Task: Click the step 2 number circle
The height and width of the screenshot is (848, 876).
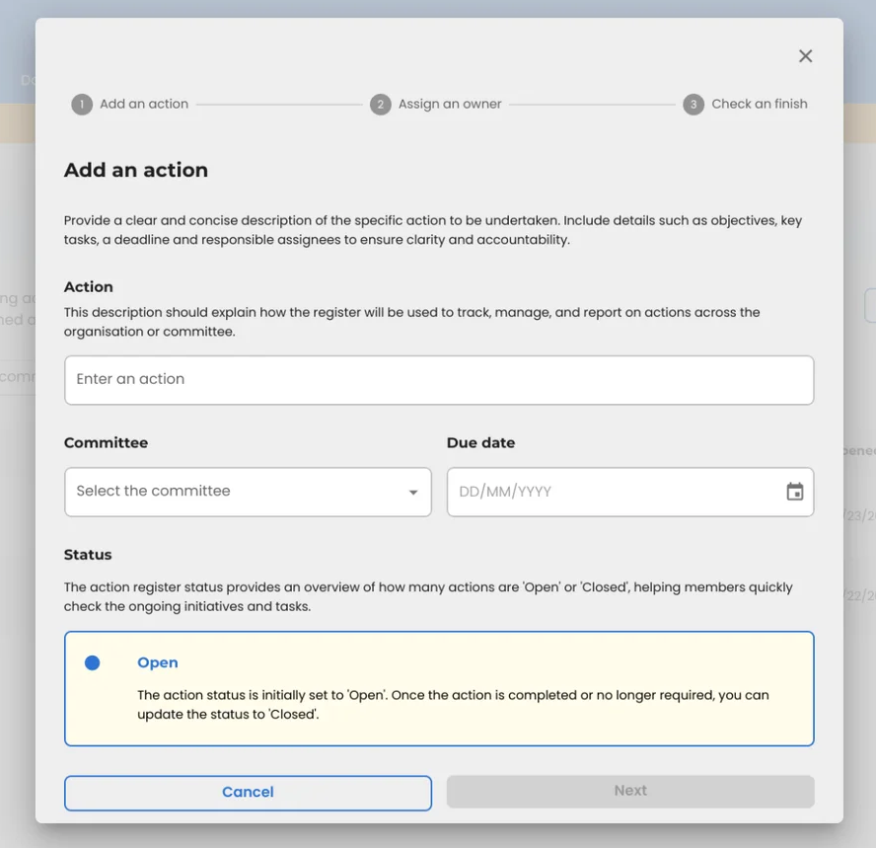Action: [x=380, y=105]
